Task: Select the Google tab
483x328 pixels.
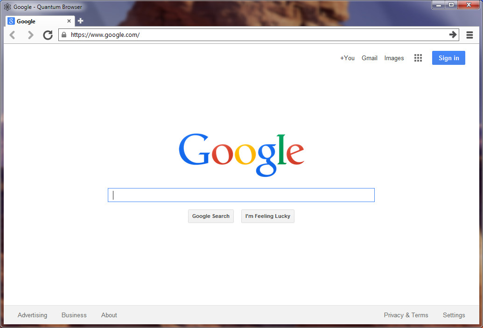Action: pyautogui.click(x=40, y=21)
